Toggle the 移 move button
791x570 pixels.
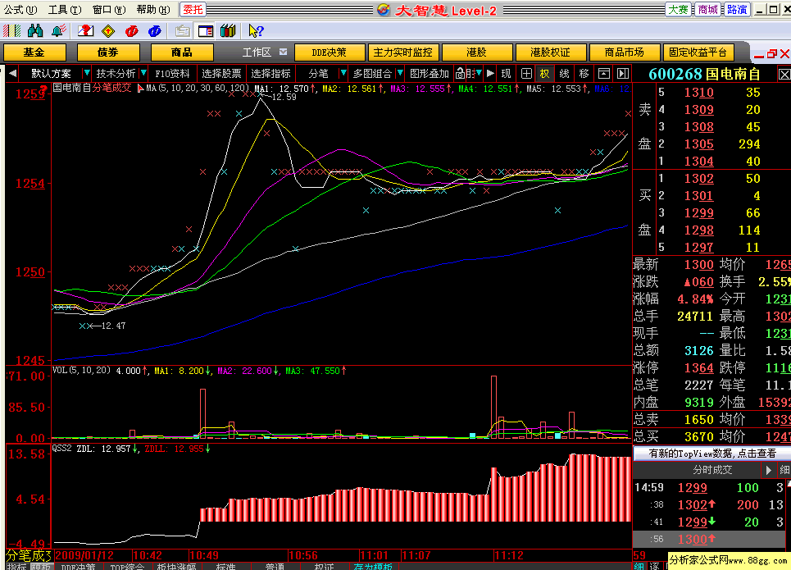[x=584, y=74]
